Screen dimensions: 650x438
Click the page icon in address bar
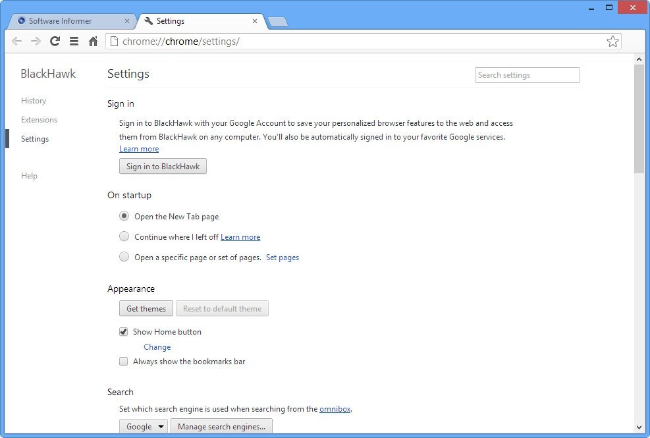point(114,41)
